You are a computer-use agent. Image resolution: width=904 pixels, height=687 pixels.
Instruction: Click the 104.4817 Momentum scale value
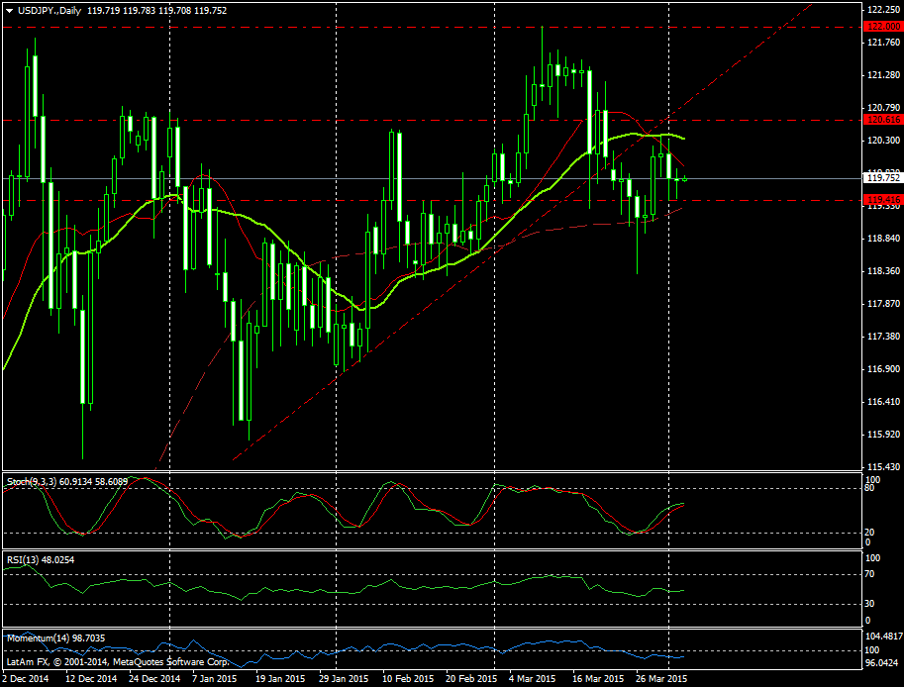tap(884, 637)
